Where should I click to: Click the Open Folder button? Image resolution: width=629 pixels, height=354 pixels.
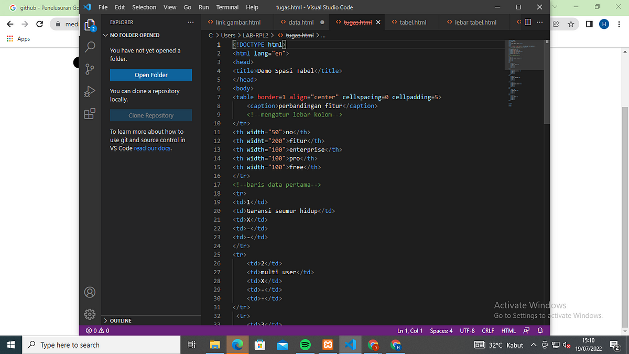(151, 75)
